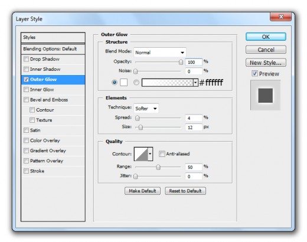Image resolution: width=307 pixels, height=242 pixels.
Task: Enable the Satin checkbox
Action: click(26, 130)
